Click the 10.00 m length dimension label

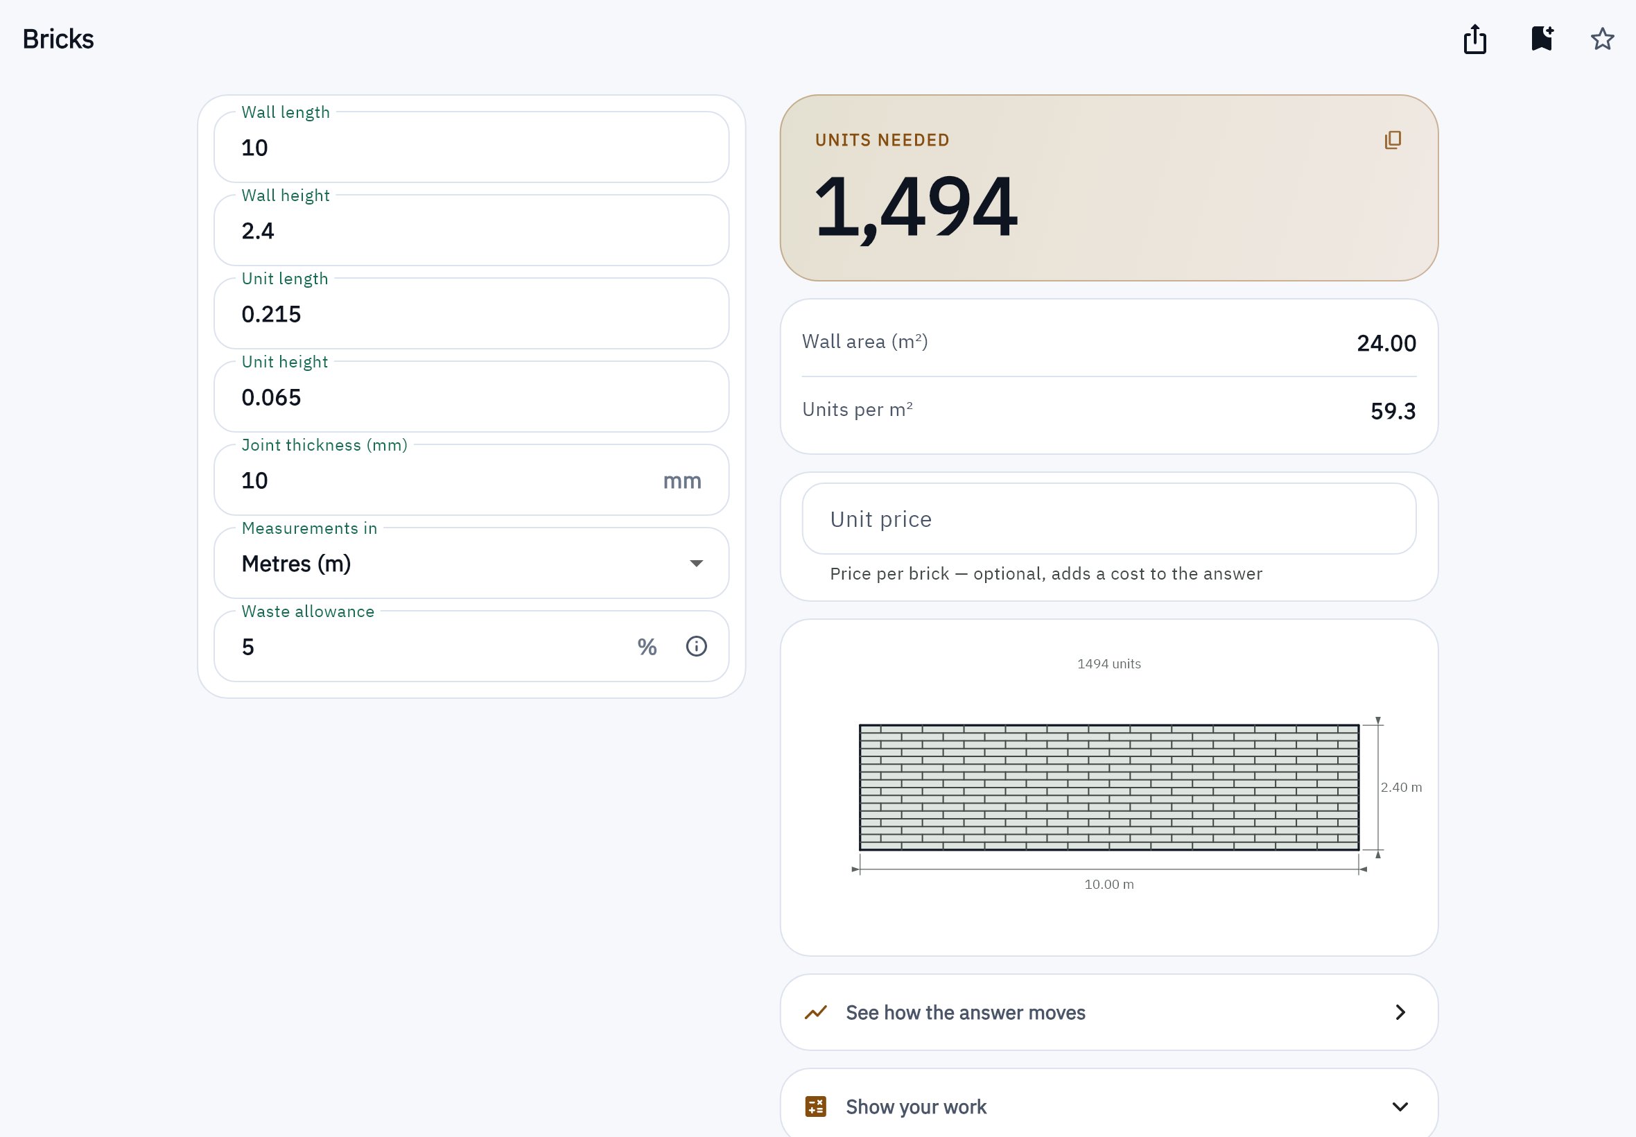(x=1109, y=884)
